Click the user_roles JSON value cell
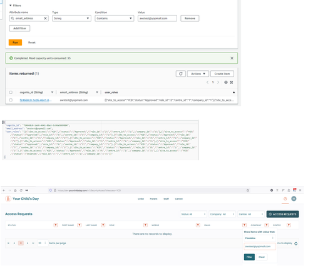The height and width of the screenshot is (278, 313). coord(169,100)
